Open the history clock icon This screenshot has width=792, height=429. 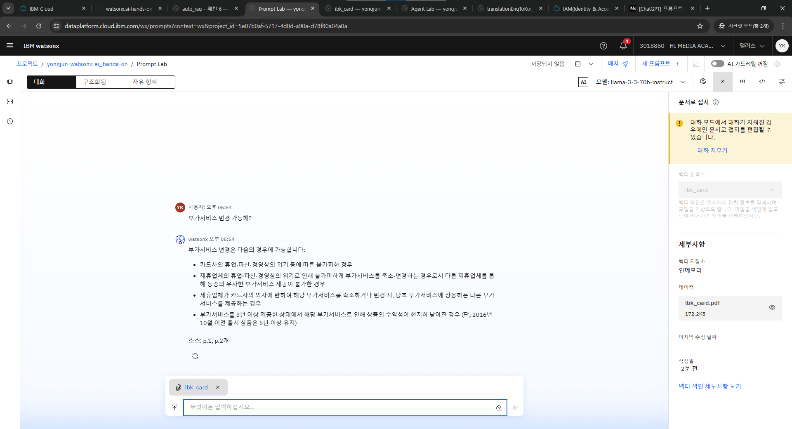point(10,121)
